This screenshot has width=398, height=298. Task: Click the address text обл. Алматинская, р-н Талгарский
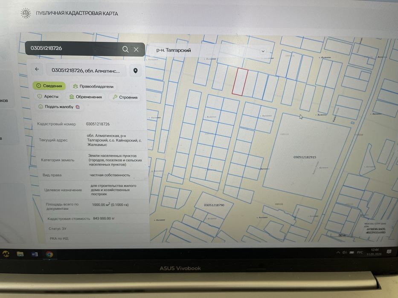tap(114, 140)
